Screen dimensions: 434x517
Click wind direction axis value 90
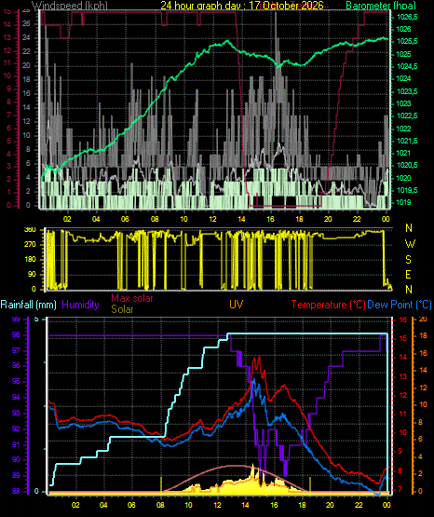[32, 274]
